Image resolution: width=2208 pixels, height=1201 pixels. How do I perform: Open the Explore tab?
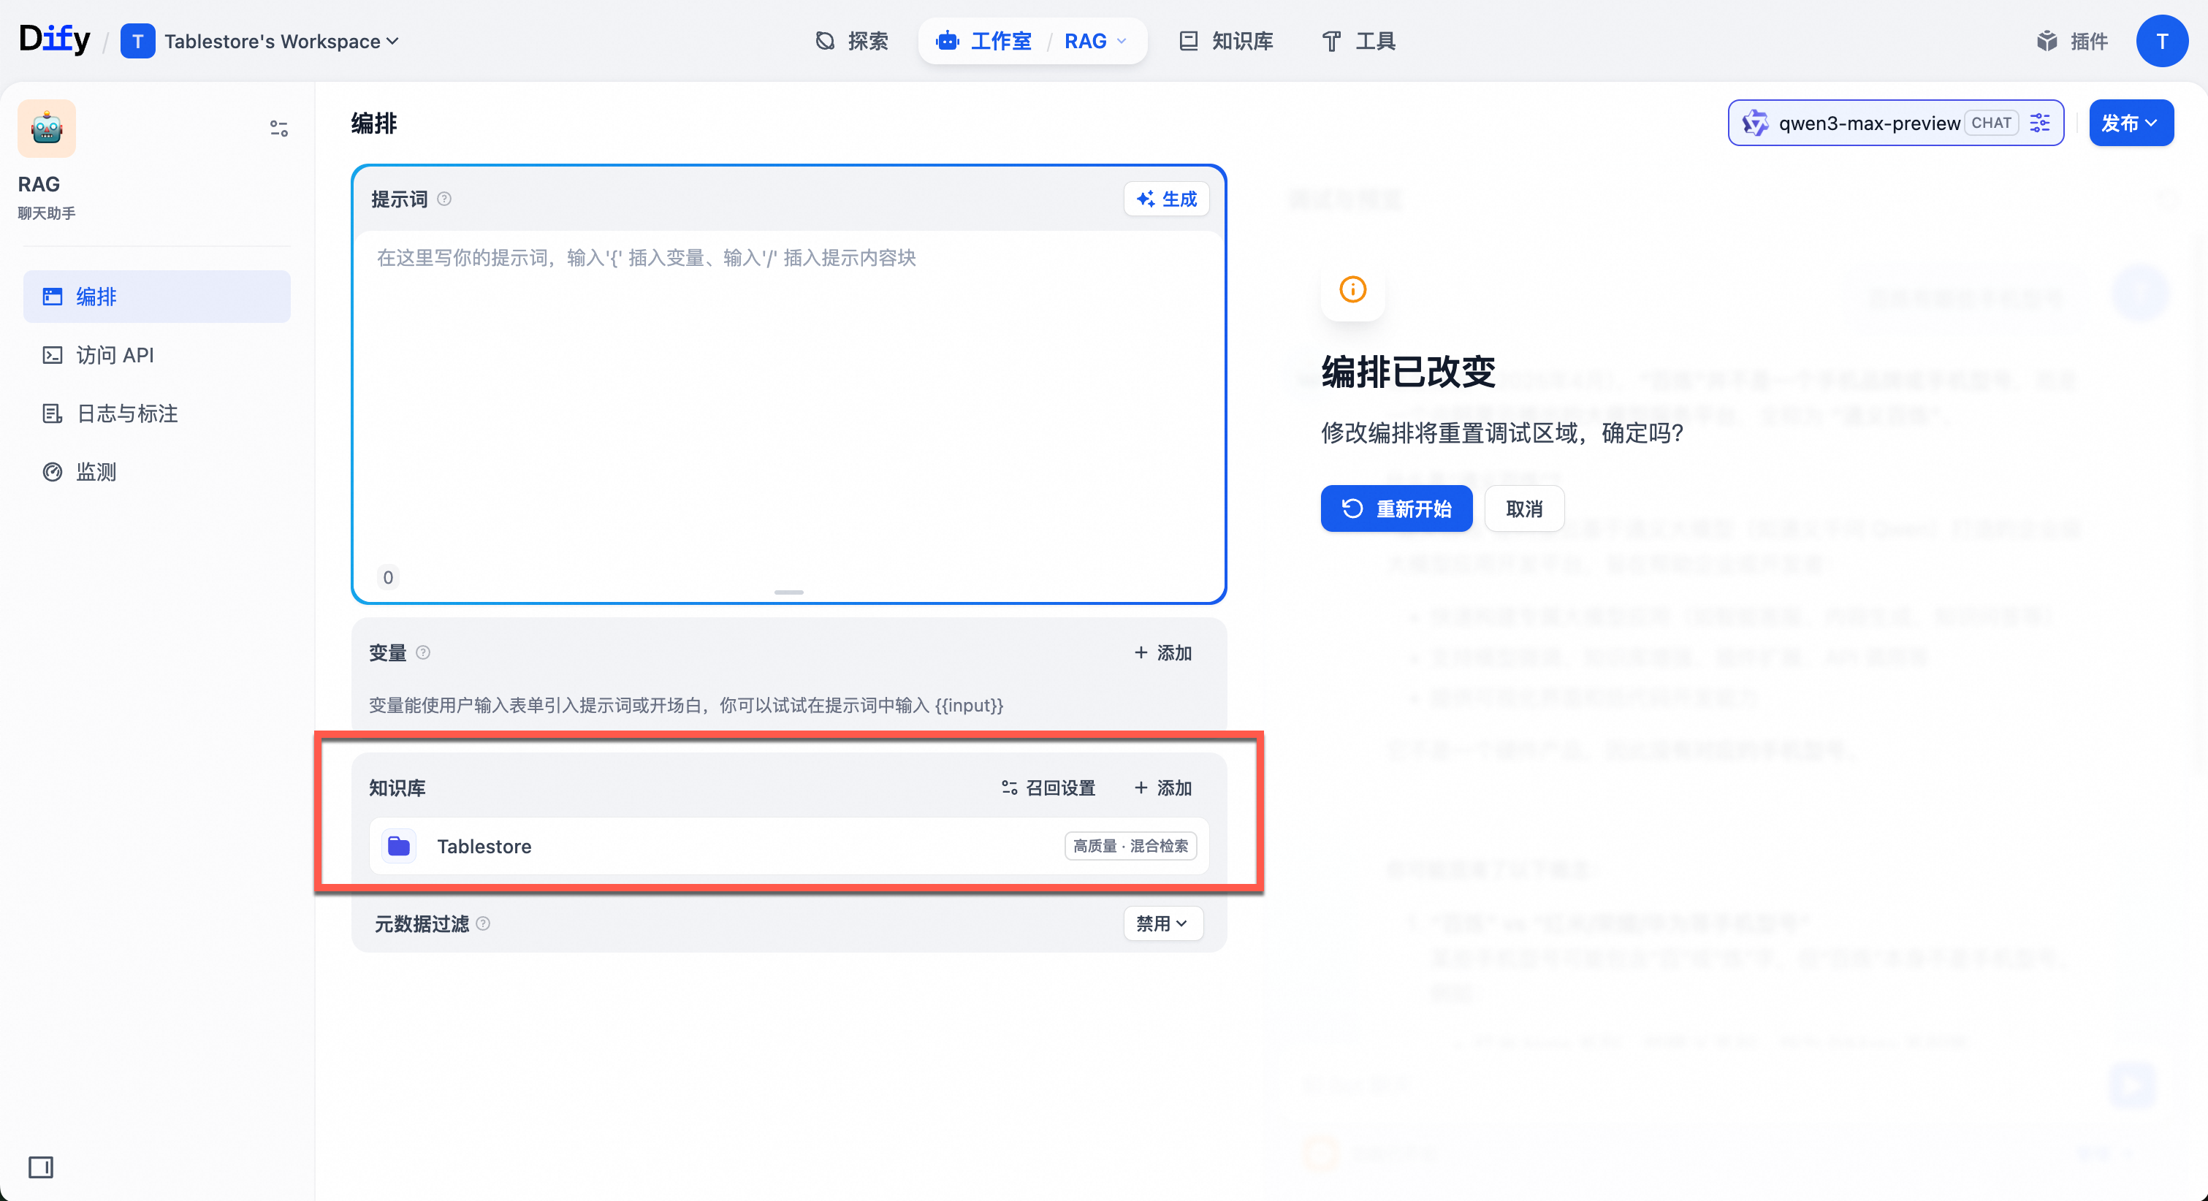tap(851, 40)
